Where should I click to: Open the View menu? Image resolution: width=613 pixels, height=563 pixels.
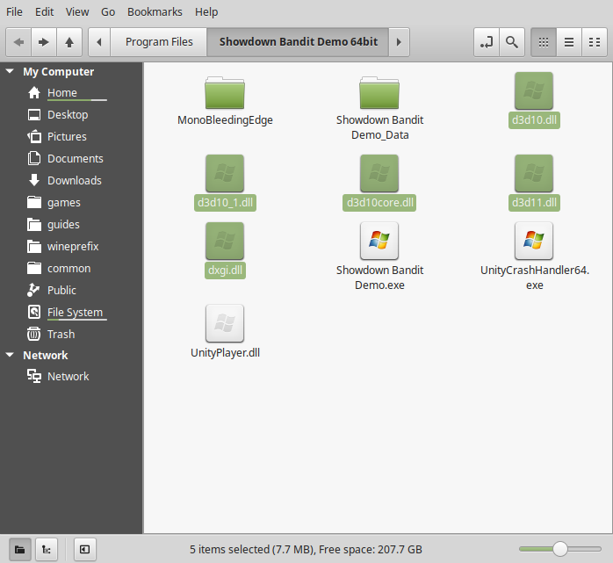[77, 12]
